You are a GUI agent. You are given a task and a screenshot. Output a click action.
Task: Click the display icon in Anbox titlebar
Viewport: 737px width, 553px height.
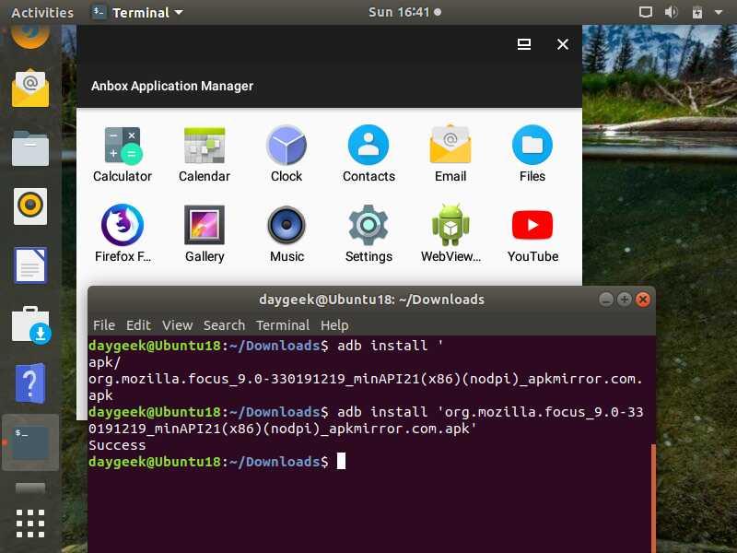(x=524, y=43)
